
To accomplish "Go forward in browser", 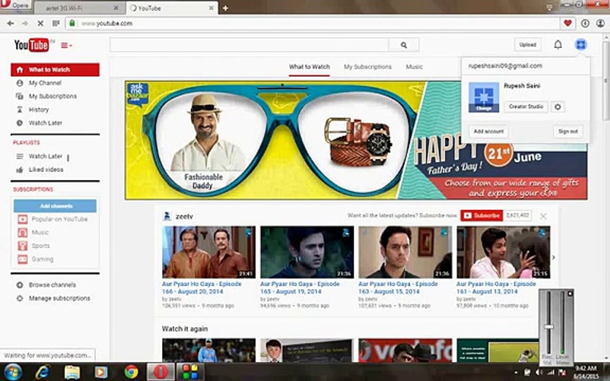I will (25, 23).
